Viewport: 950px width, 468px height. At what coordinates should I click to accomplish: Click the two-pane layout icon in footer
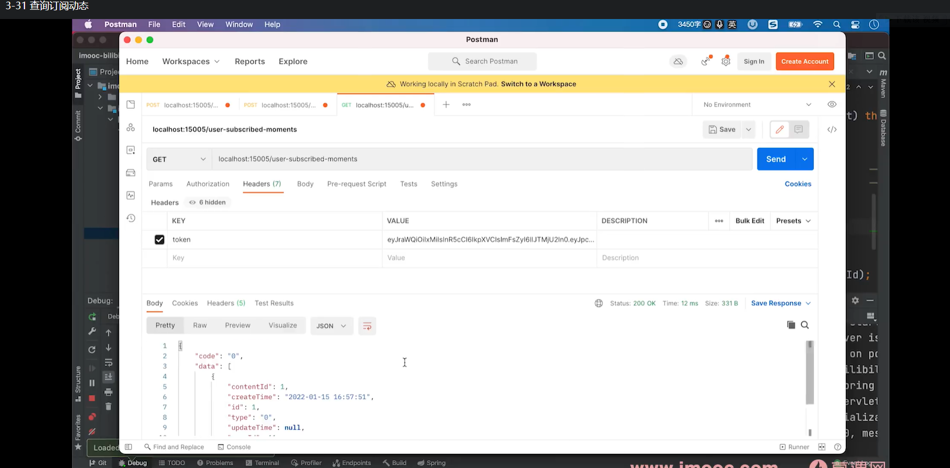tap(822, 447)
